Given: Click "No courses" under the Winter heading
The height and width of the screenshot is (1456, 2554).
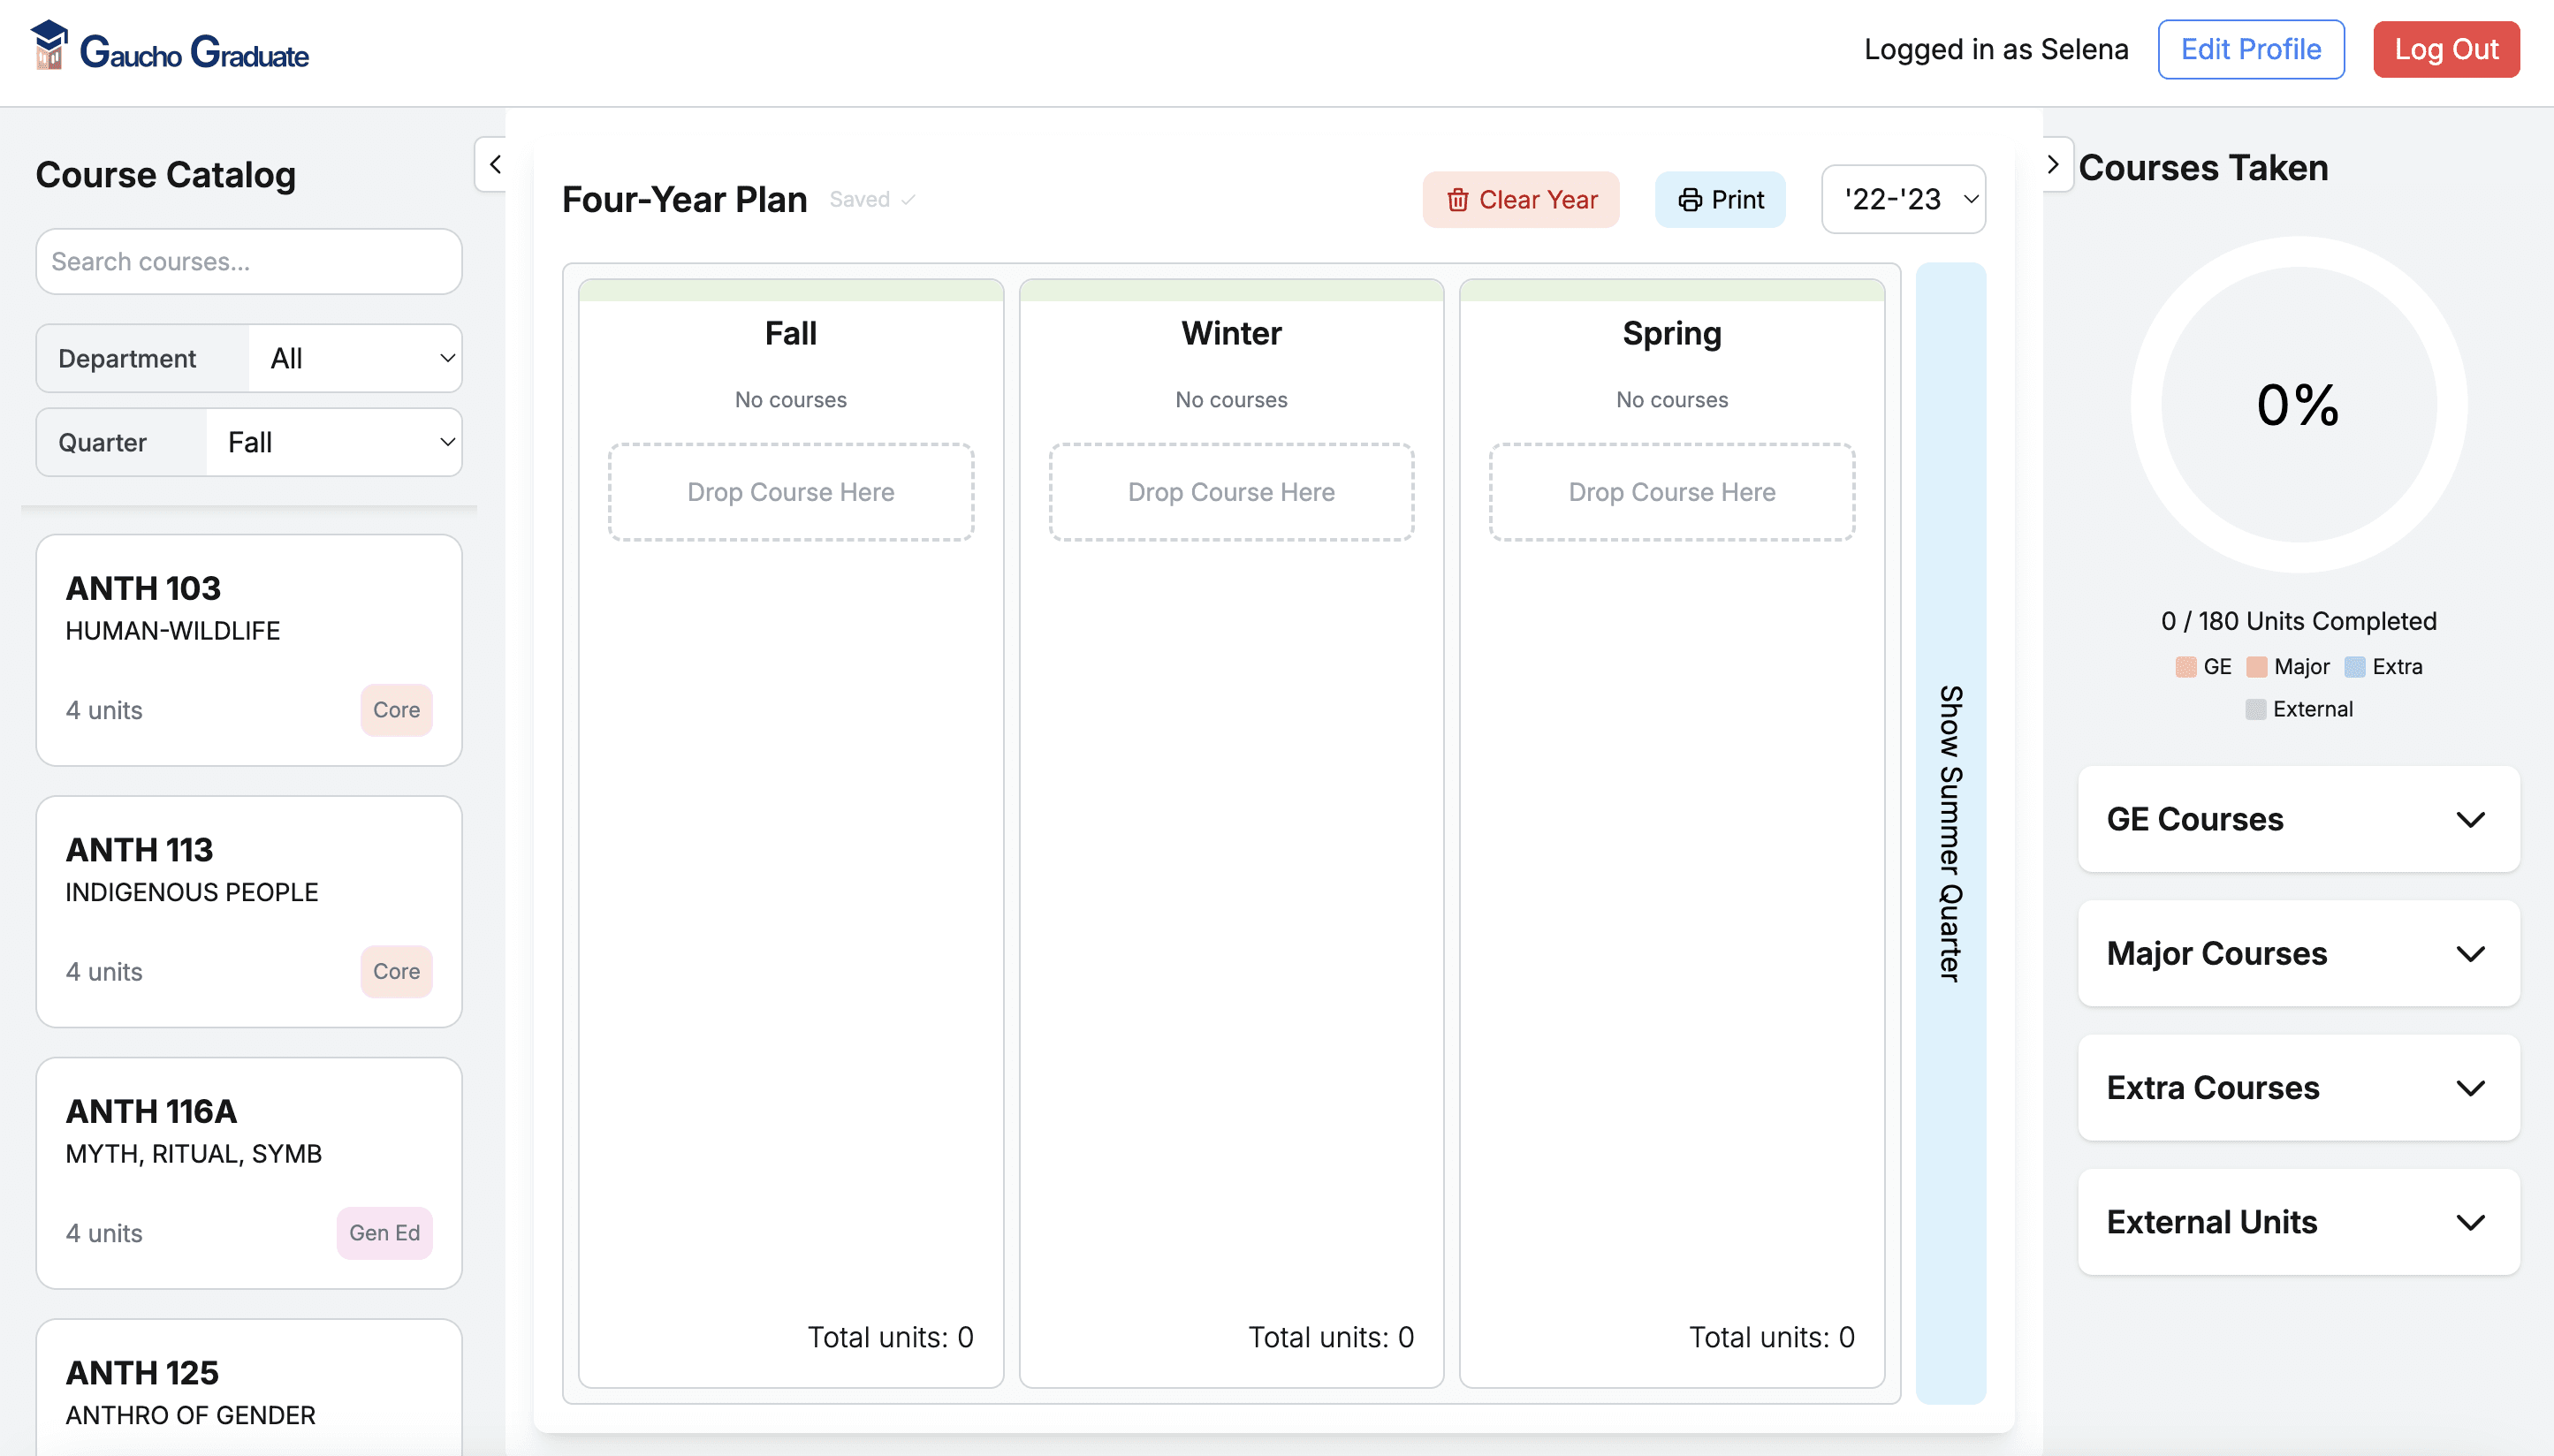Looking at the screenshot, I should pos(1231,400).
